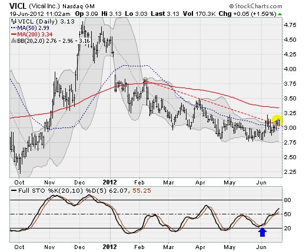Viewport: 306px width, 252px height.
Task: Click the Apr label under the price chart
Action: click(200, 183)
